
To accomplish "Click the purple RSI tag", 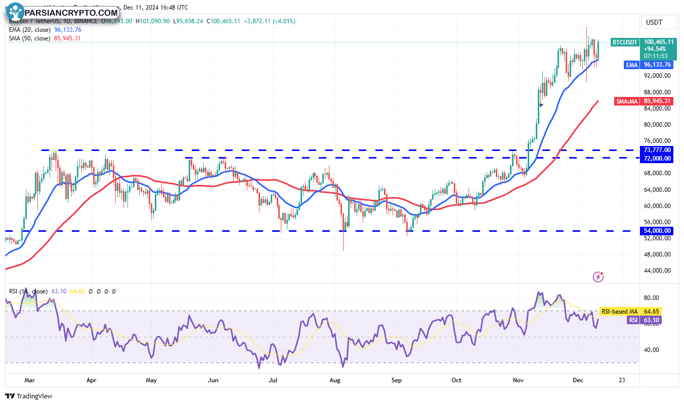I will pos(633,320).
